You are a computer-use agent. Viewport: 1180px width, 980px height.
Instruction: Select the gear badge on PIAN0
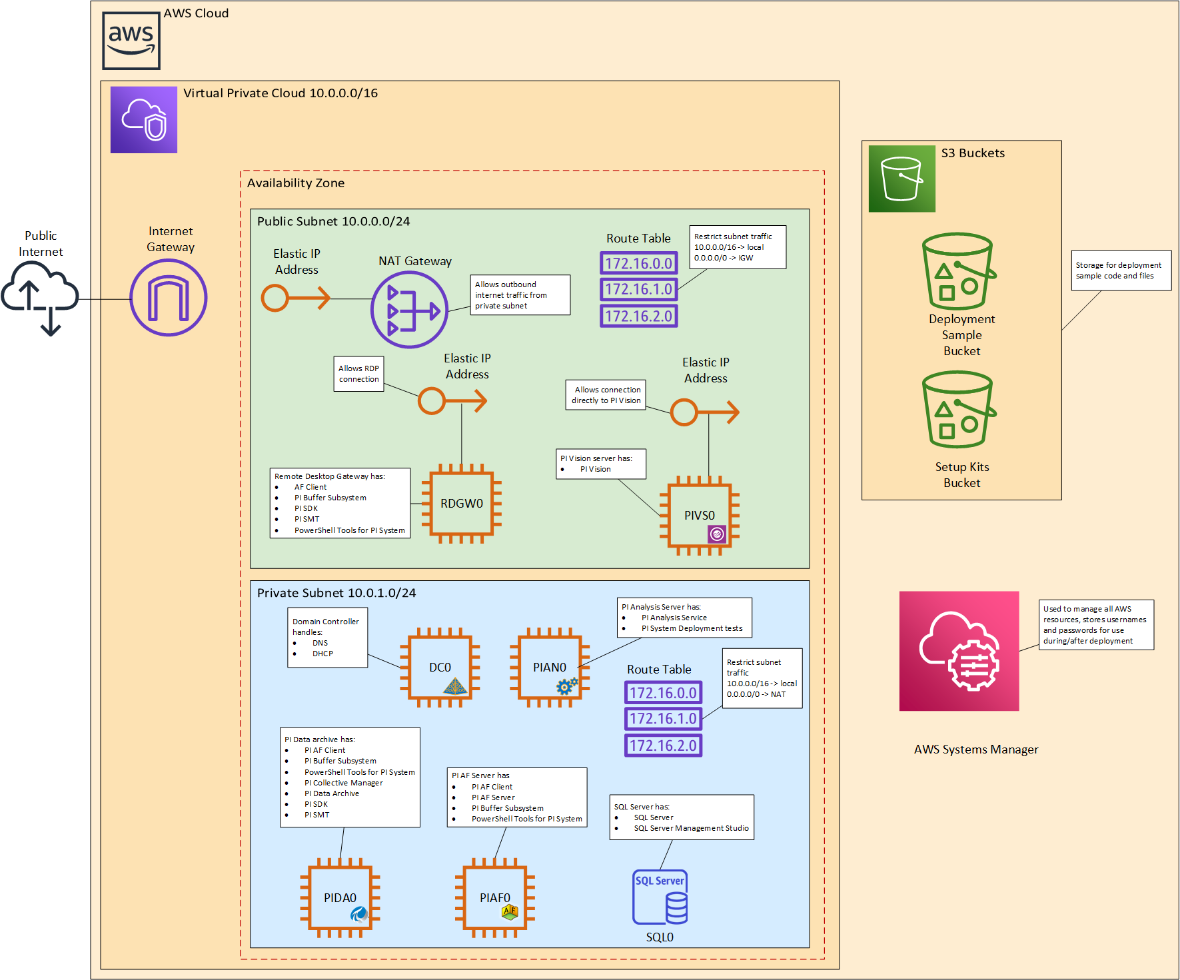567,686
